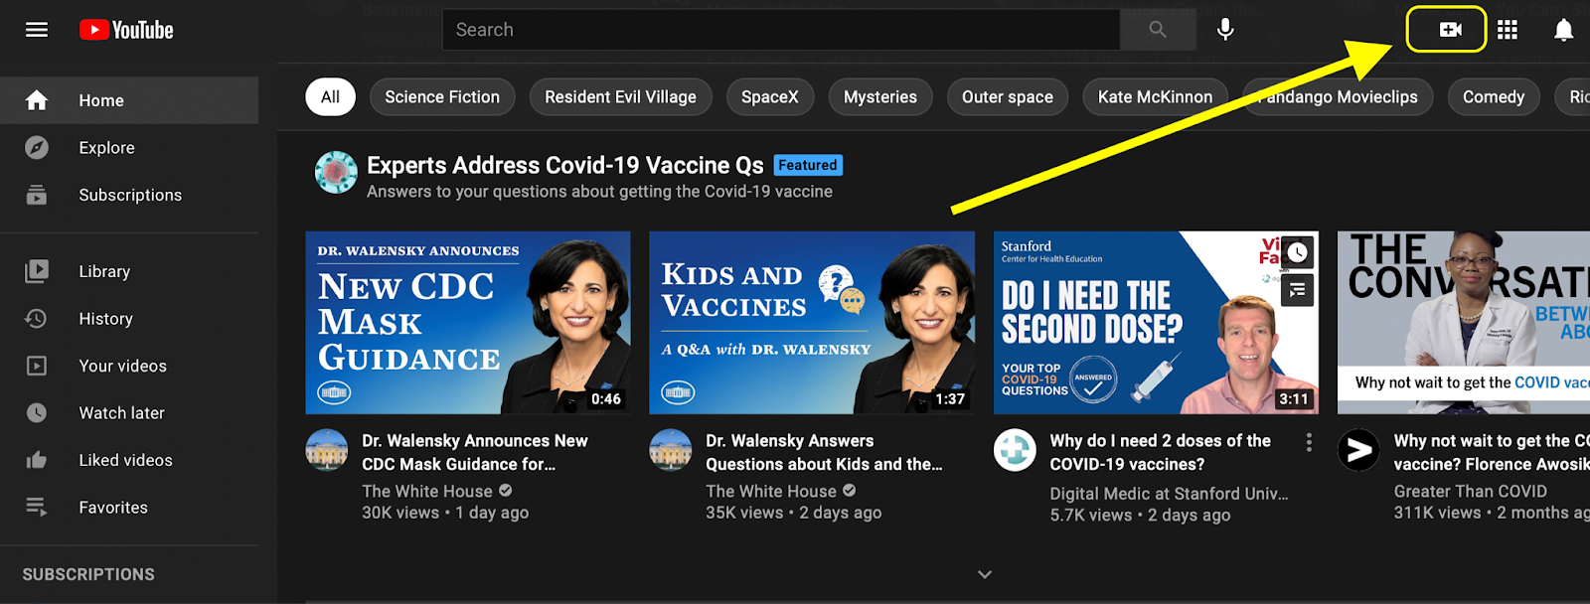Click the Featured badge
This screenshot has height=604, width=1590.
pyautogui.click(x=807, y=165)
